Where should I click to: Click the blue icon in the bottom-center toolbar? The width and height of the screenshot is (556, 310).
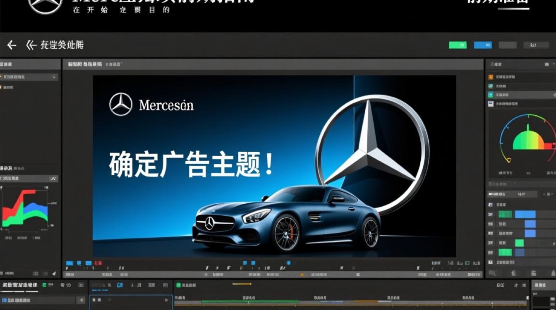click(120, 285)
